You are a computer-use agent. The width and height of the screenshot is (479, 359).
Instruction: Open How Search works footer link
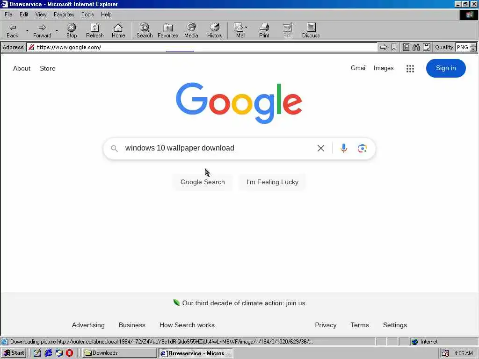pos(187,325)
